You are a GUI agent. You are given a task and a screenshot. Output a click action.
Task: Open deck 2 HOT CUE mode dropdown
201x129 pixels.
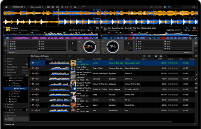click(188, 53)
